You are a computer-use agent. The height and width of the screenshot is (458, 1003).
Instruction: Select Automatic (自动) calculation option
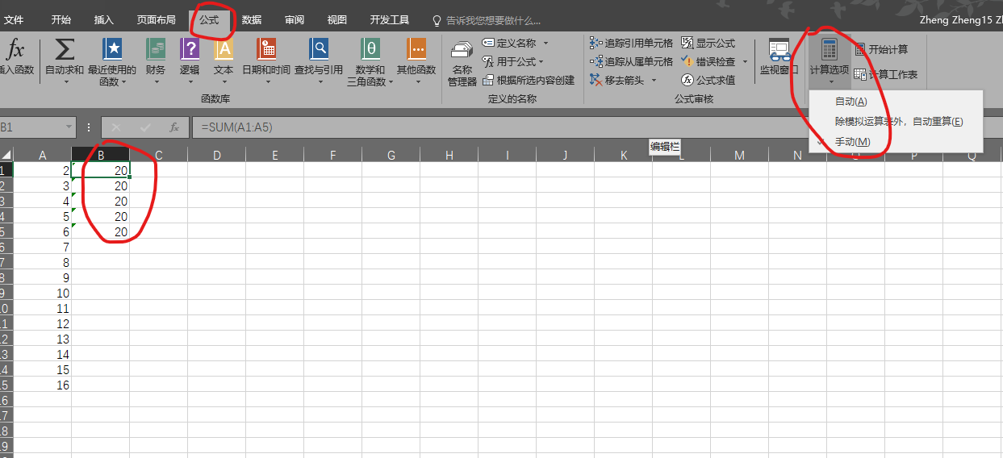coord(850,102)
